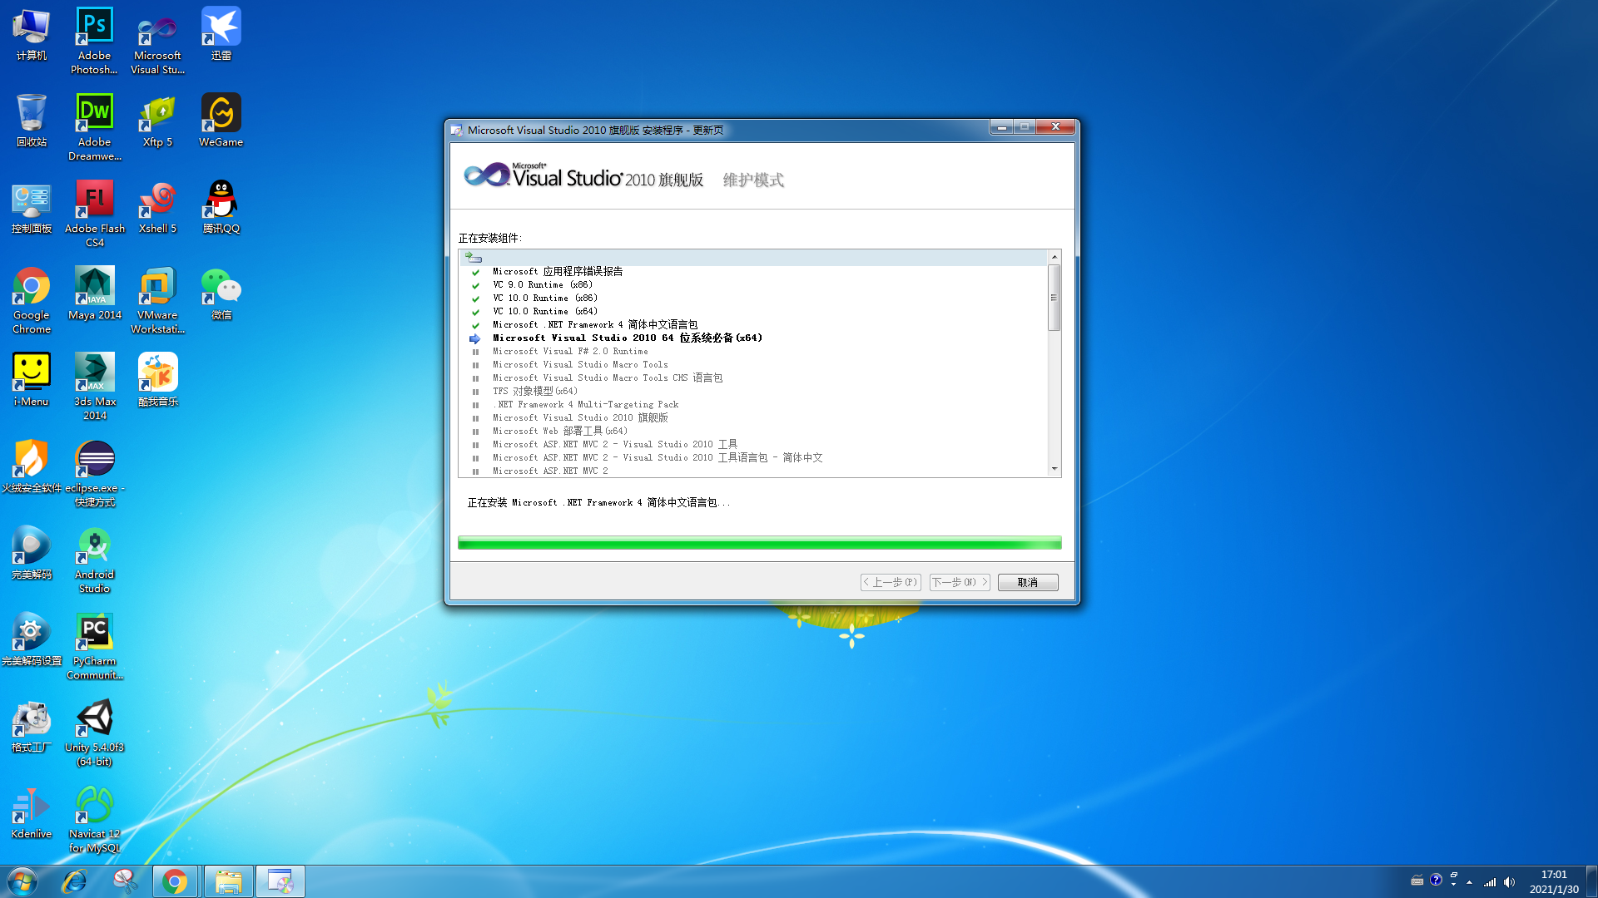
Task: Click the tray help question mark icon
Action: [1436, 880]
